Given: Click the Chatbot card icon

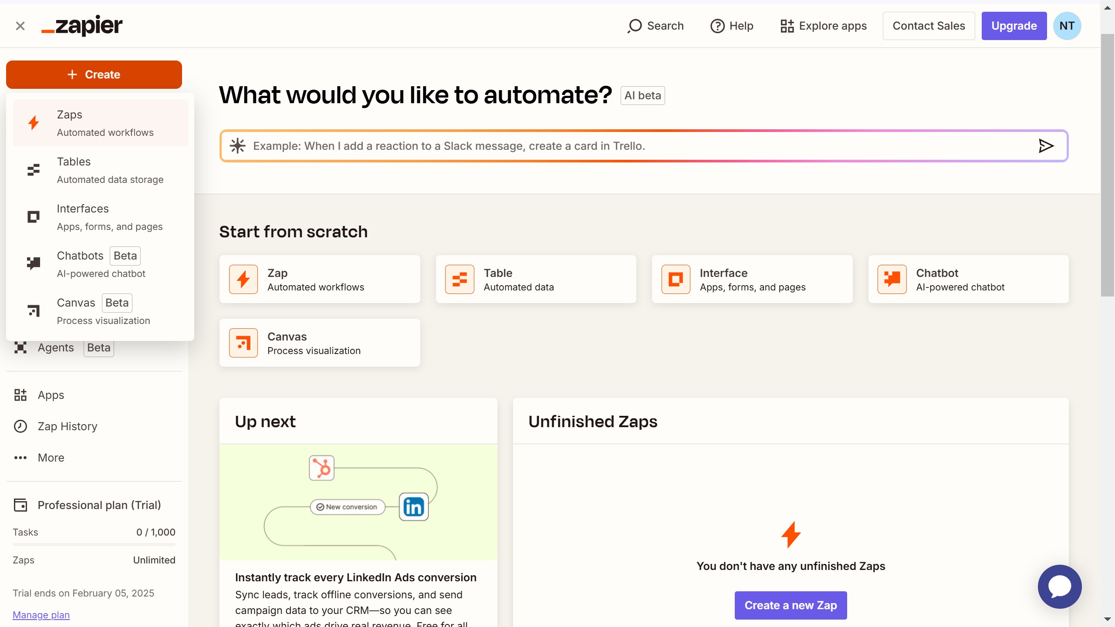Looking at the screenshot, I should pos(892,279).
